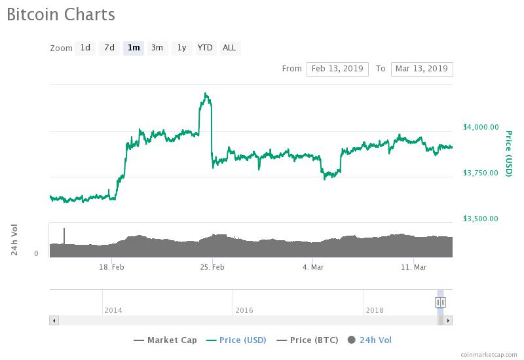Edit the From date field

[337, 69]
